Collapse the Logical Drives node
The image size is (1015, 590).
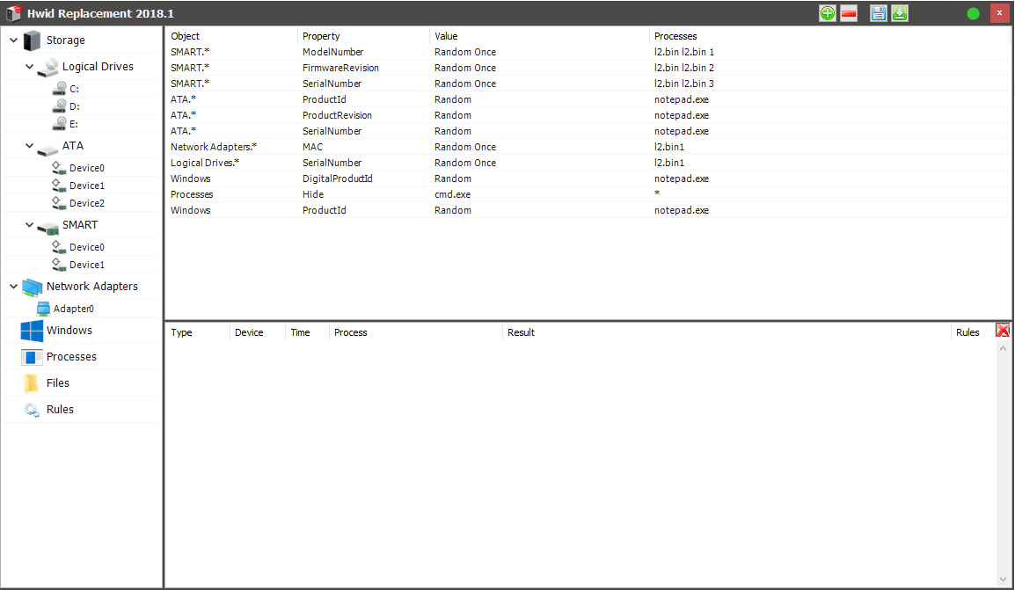(29, 67)
